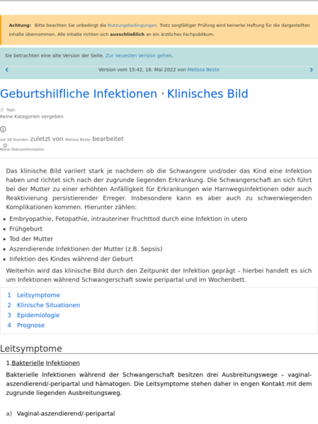
Task: Click 'Embryopathie, Fetopathie' bullet item
Action: click(x=128, y=219)
